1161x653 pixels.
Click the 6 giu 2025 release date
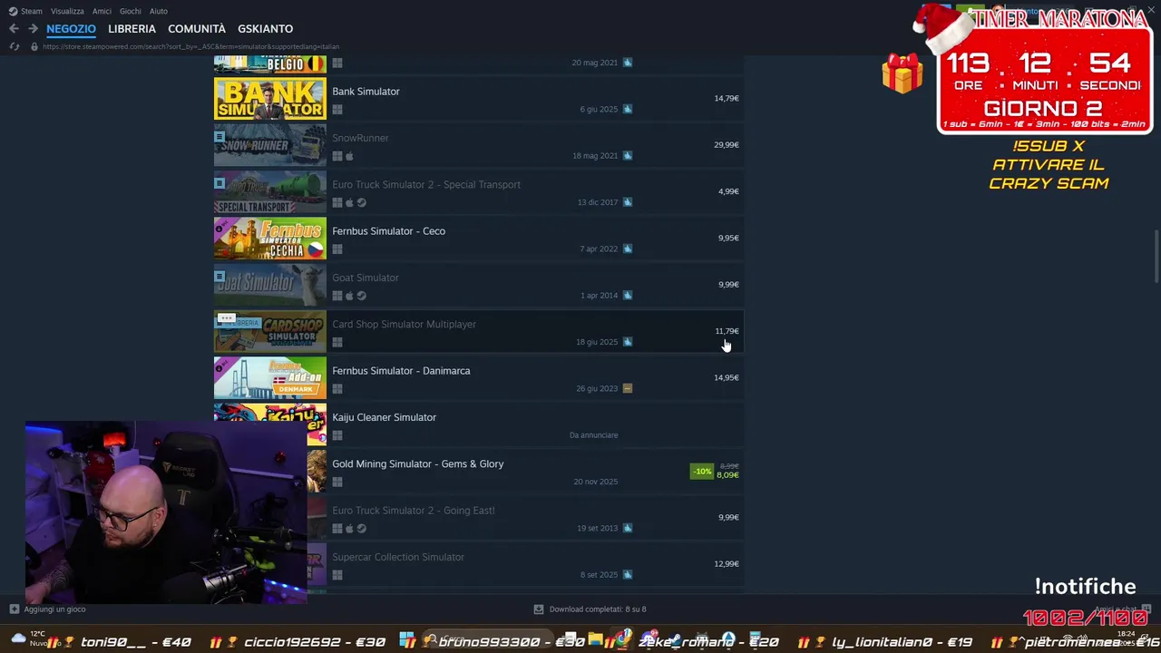(x=599, y=110)
